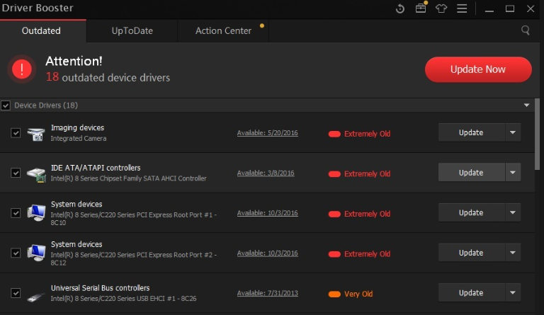Viewport: 544px width, 315px height.
Task: Click the search magnifier icon
Action: [526, 30]
